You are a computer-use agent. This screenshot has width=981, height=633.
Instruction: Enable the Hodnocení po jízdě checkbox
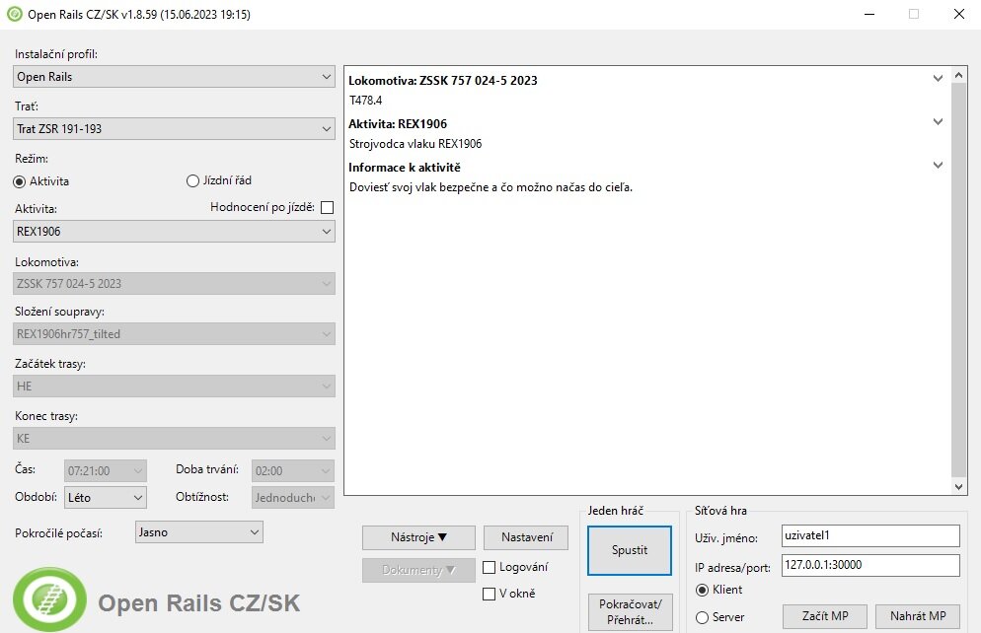tap(328, 207)
